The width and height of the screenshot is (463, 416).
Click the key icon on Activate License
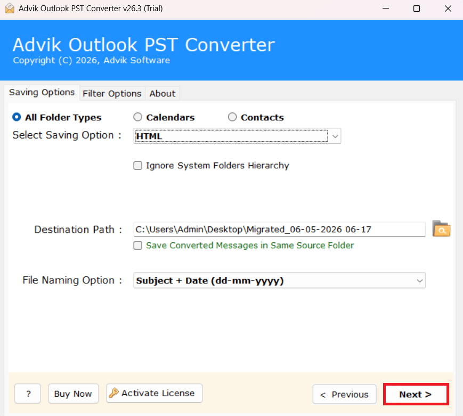point(113,393)
